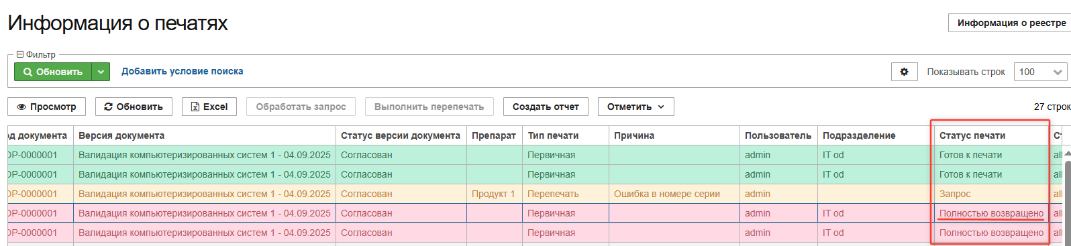Click the Препарат column header
Viewport: 1071px width, 246px height.
pyautogui.click(x=495, y=135)
